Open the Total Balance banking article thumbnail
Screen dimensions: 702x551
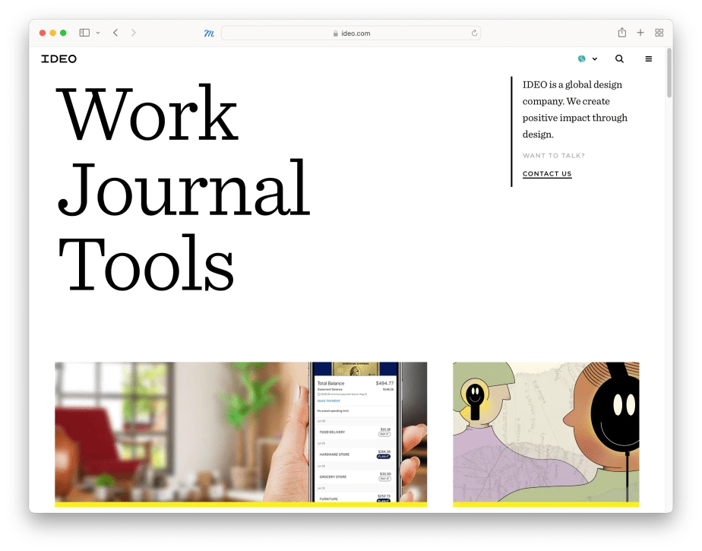point(241,433)
